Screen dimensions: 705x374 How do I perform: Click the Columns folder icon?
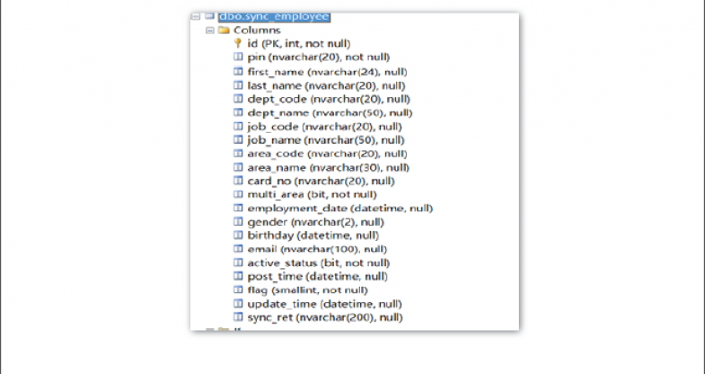tap(225, 30)
